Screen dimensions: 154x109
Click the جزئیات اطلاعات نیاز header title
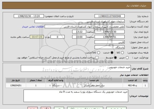click(x=136, y=6)
